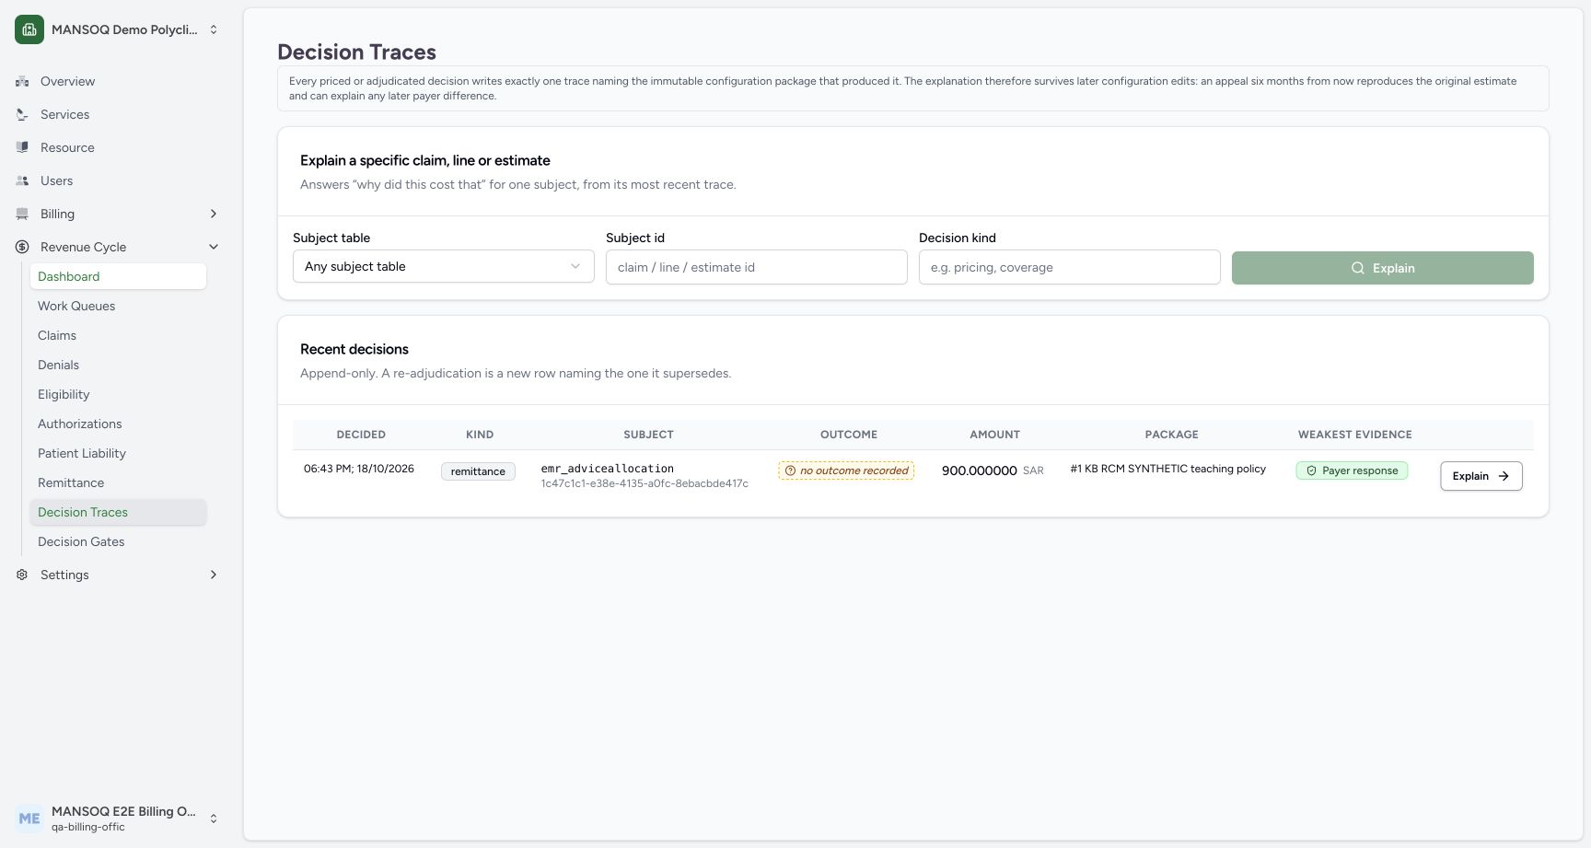The image size is (1591, 848).
Task: Collapse the Revenue Cycle section chevron
Action: 214,247
